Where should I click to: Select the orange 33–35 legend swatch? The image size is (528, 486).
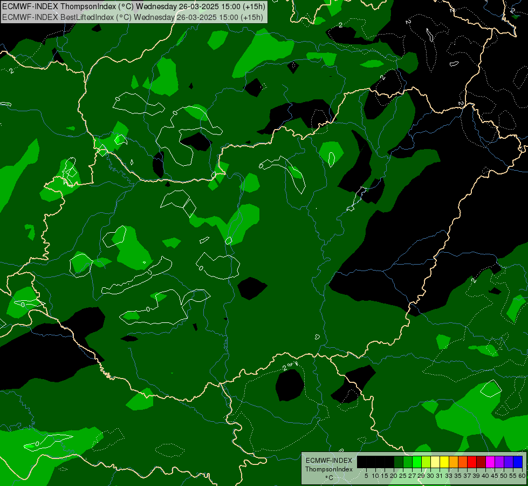tap(454, 462)
